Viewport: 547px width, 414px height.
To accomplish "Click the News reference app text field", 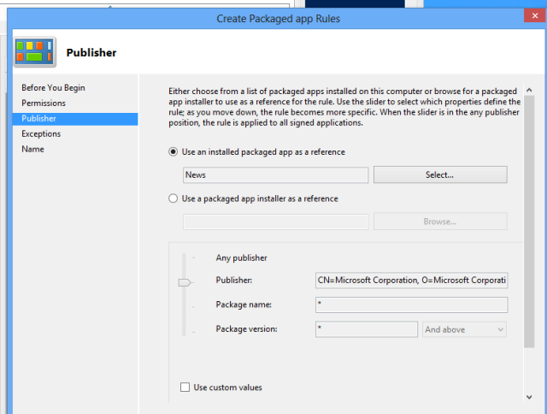I will pyautogui.click(x=275, y=174).
